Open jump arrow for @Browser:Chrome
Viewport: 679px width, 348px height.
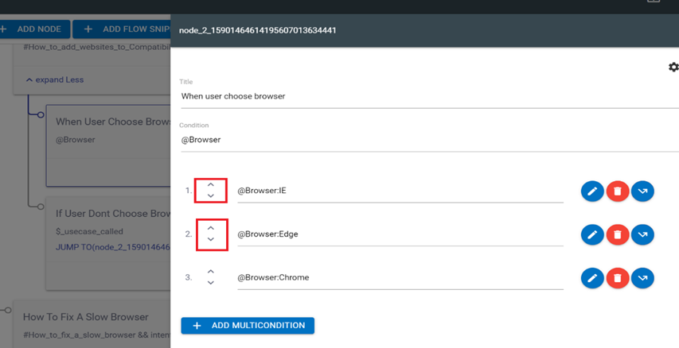click(x=642, y=278)
